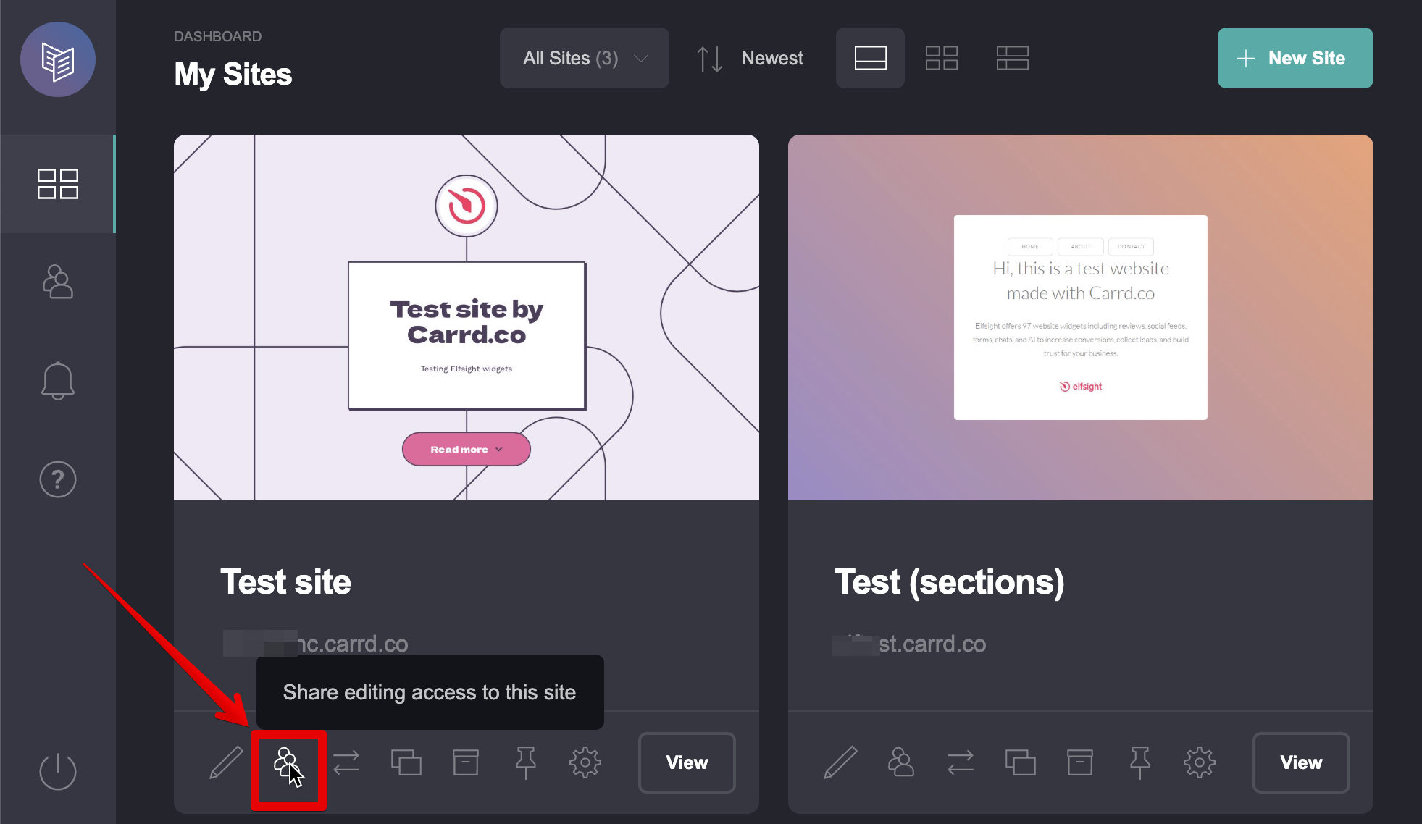Click the View button for Test site
The image size is (1422, 824).
687,762
